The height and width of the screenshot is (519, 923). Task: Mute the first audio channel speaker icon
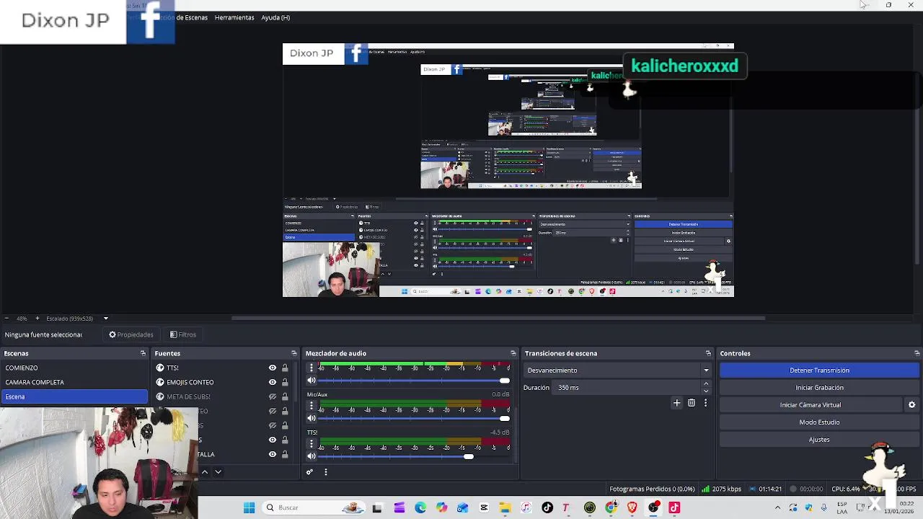click(312, 380)
